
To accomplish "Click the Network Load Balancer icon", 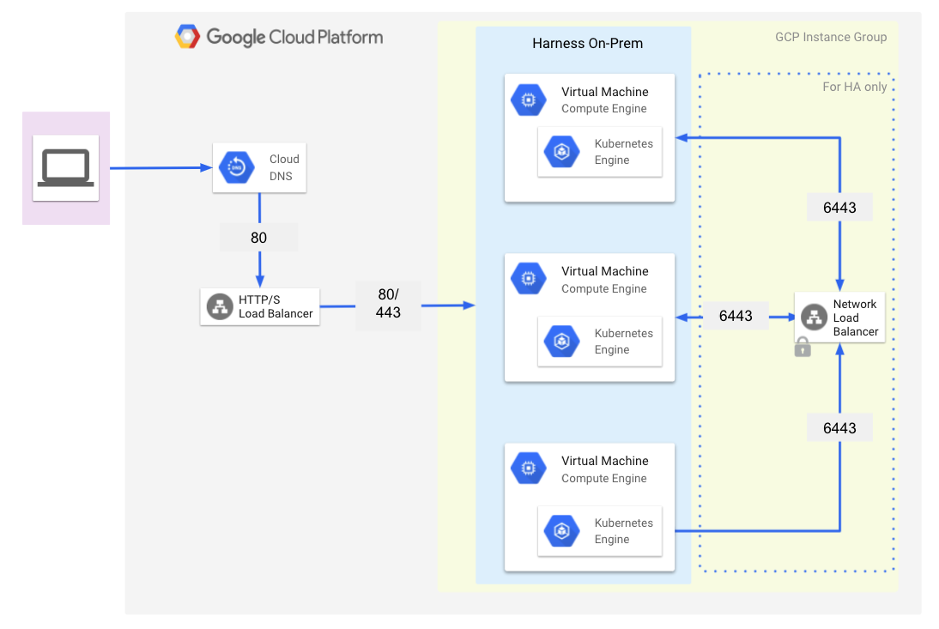I will (814, 318).
